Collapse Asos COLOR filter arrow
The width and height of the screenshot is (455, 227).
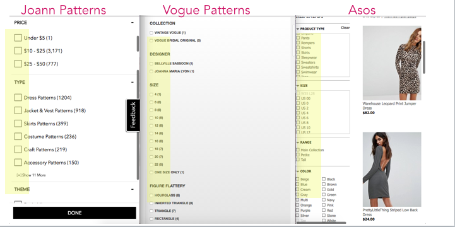298,172
